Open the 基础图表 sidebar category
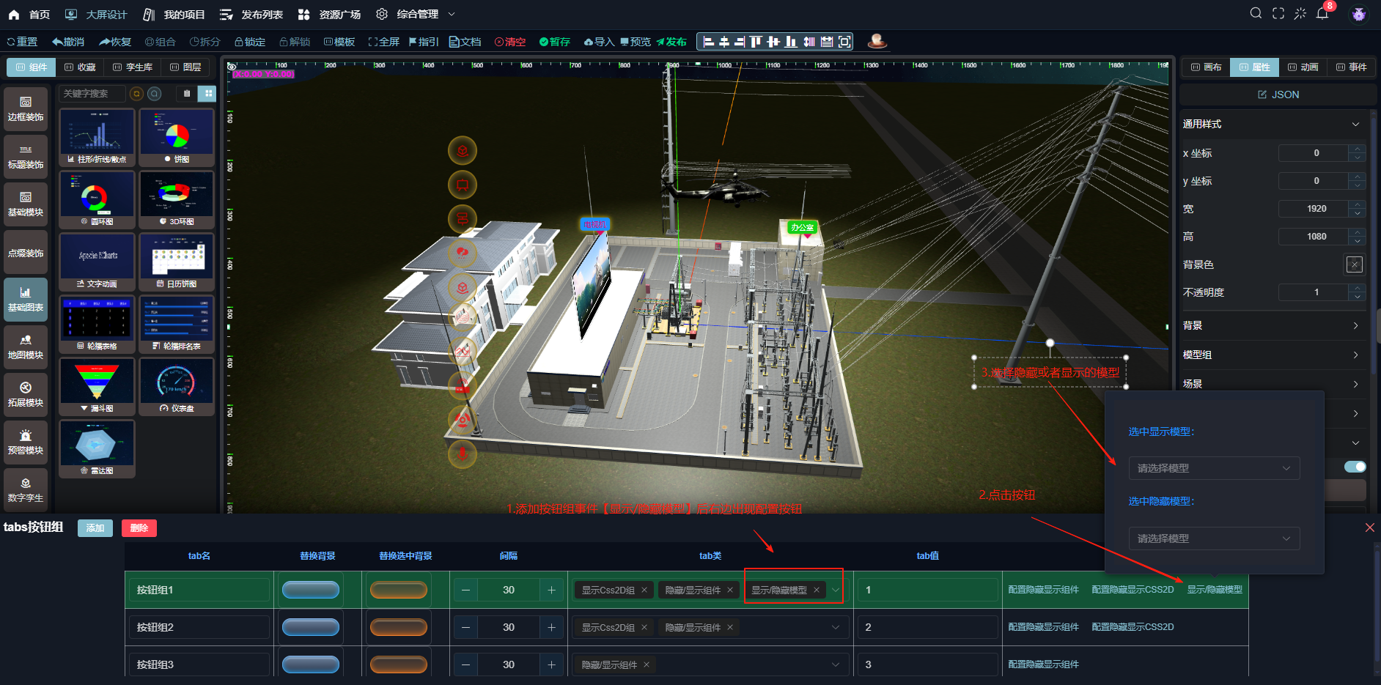The image size is (1381, 685). point(26,300)
